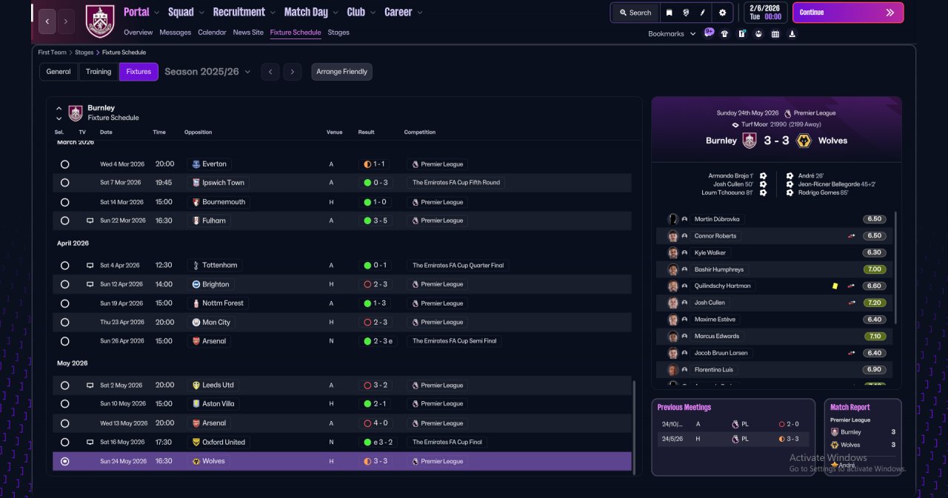Viewport: 948px width, 498px height.
Task: Expand the Bookmarks dropdown
Action: pyautogui.click(x=672, y=34)
